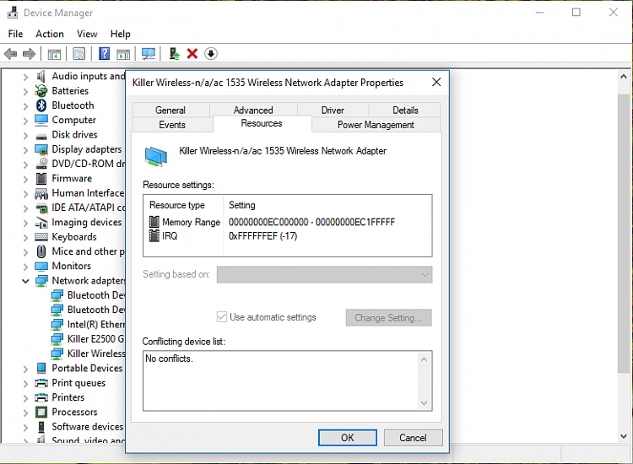Select the Software devices icon
This screenshot has height=464, width=633.
(x=41, y=427)
